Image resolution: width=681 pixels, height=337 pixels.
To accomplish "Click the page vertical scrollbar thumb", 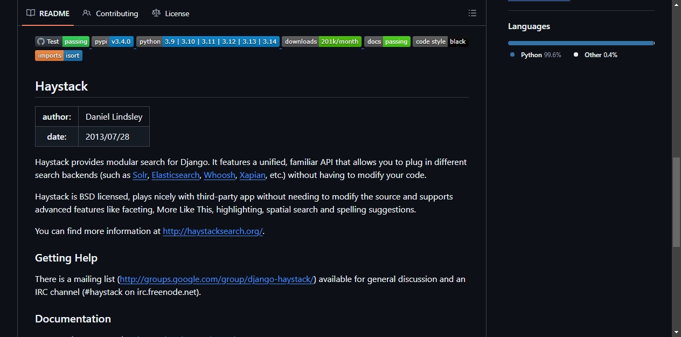I will 676,202.
